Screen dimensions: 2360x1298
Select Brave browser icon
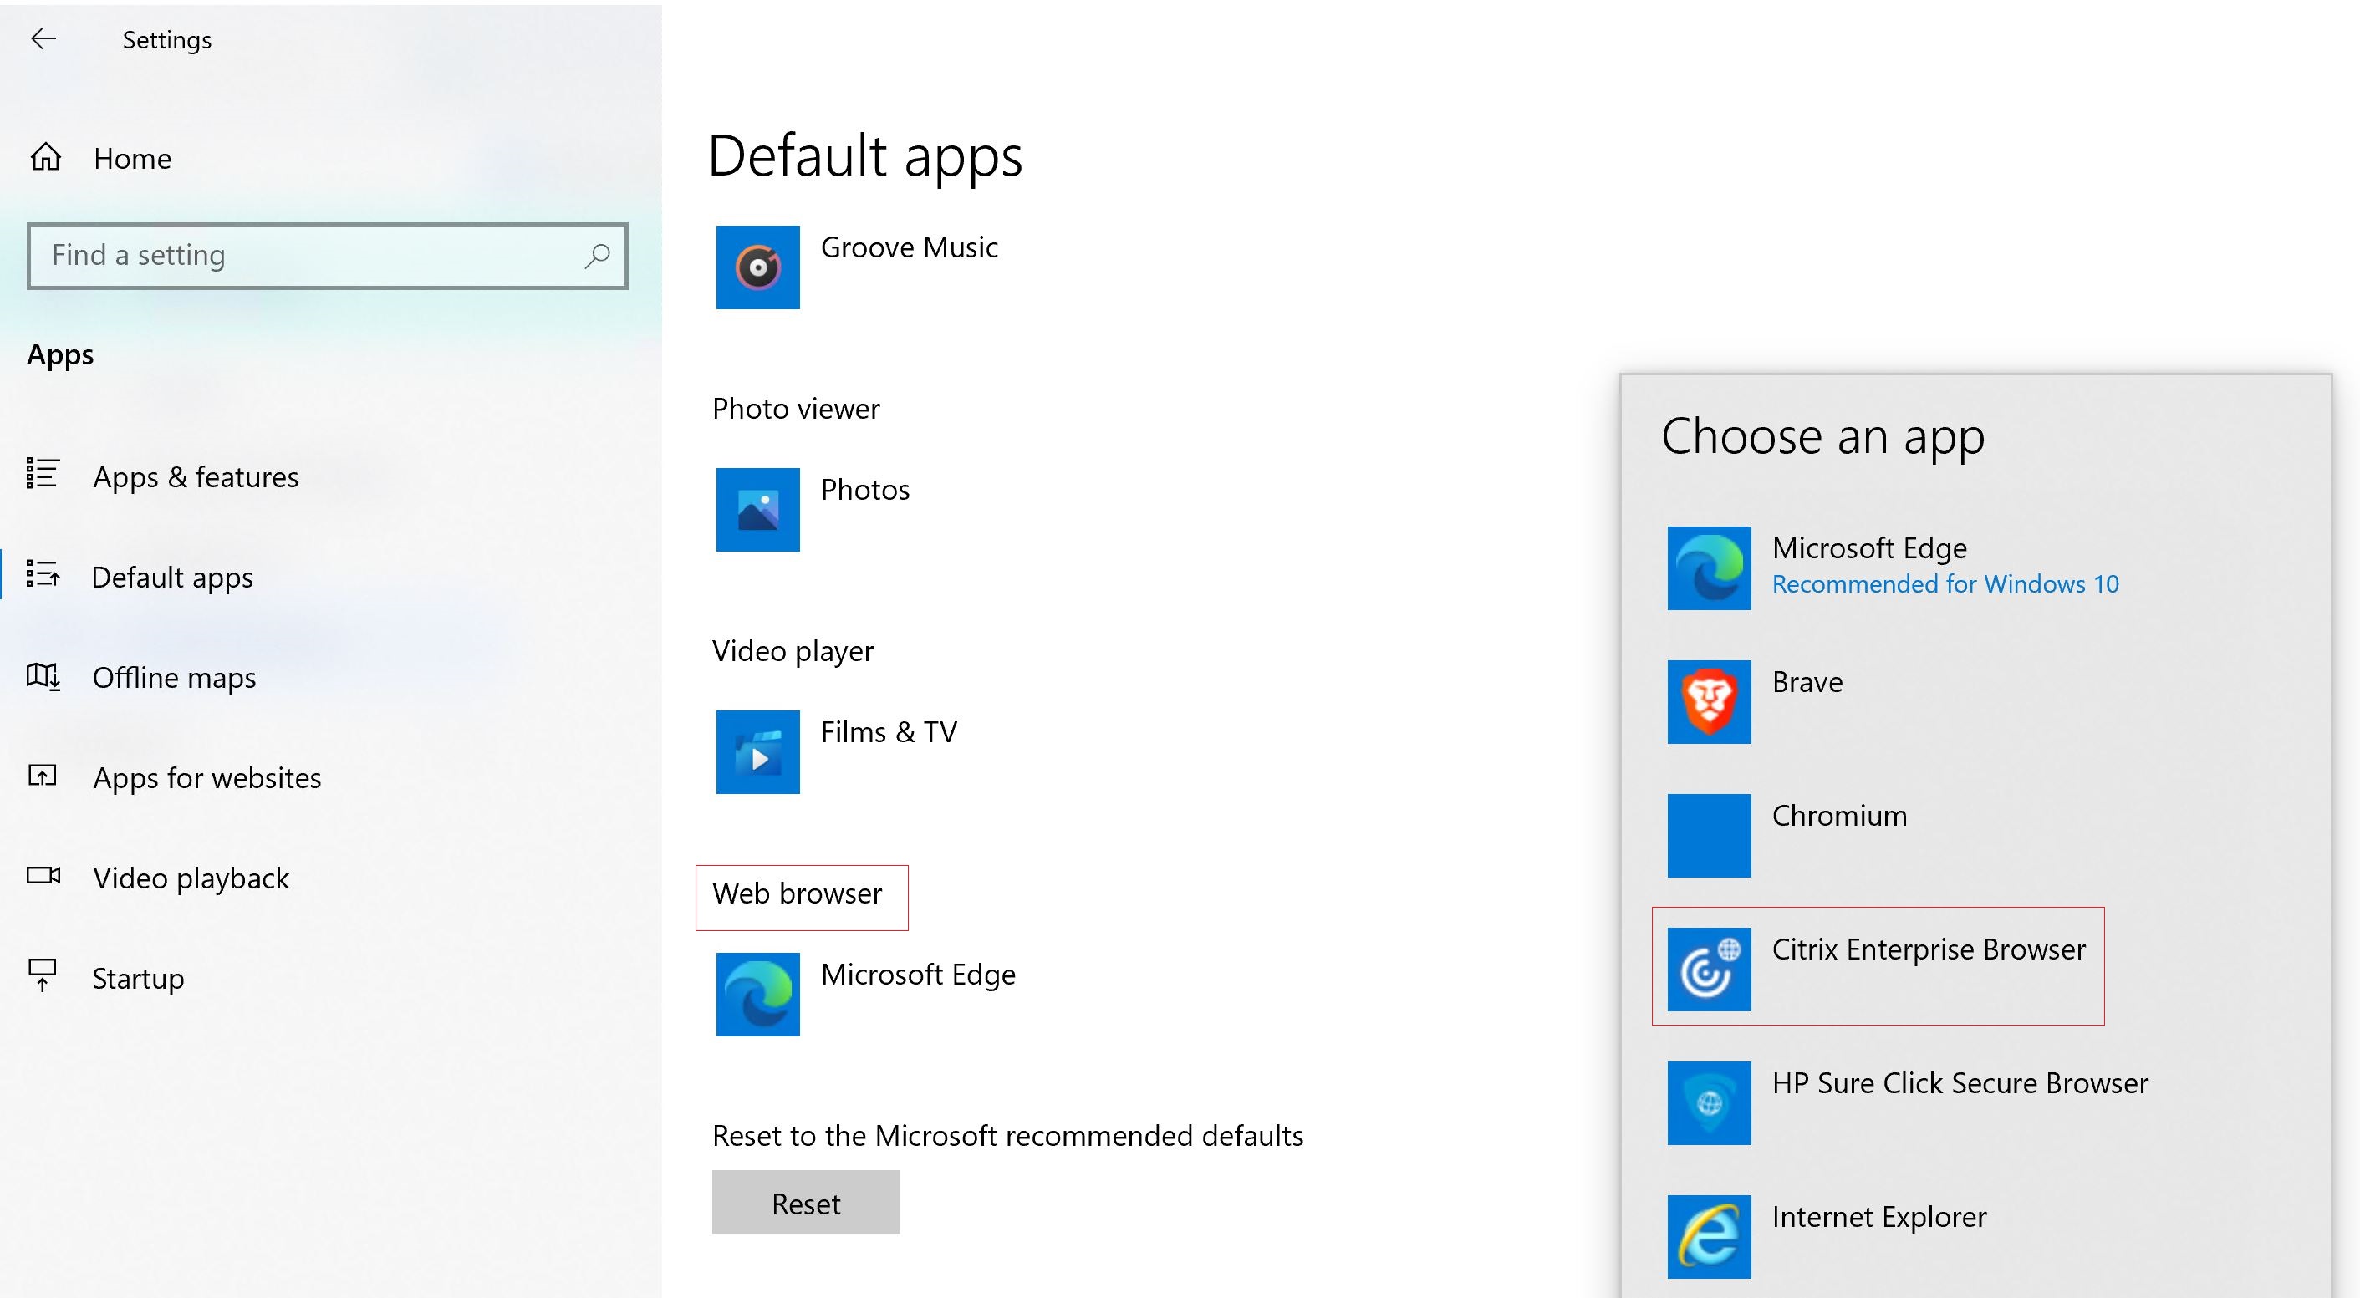point(1709,702)
